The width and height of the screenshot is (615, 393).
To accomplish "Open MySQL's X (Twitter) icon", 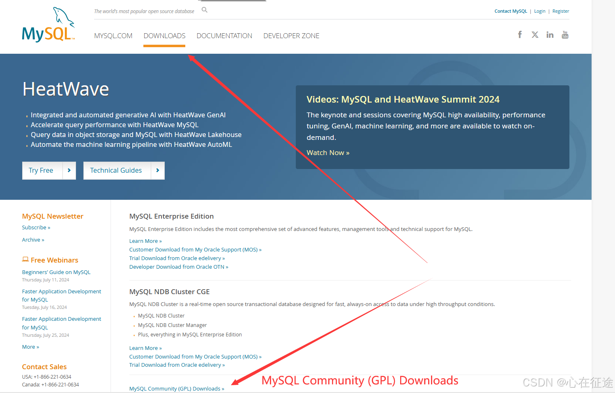I will 535,34.
